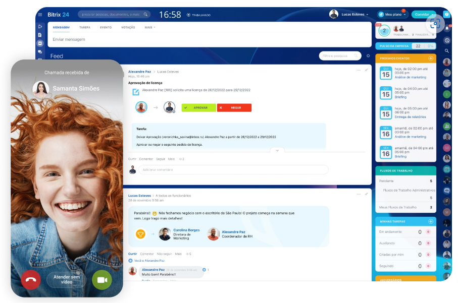This screenshot has width=458, height=303.
Task: Add an event with Próximos Eventos plus icon
Action: [431, 58]
